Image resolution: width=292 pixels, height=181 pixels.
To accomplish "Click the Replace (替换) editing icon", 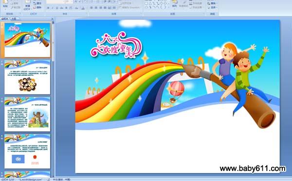I will tap(213, 3).
